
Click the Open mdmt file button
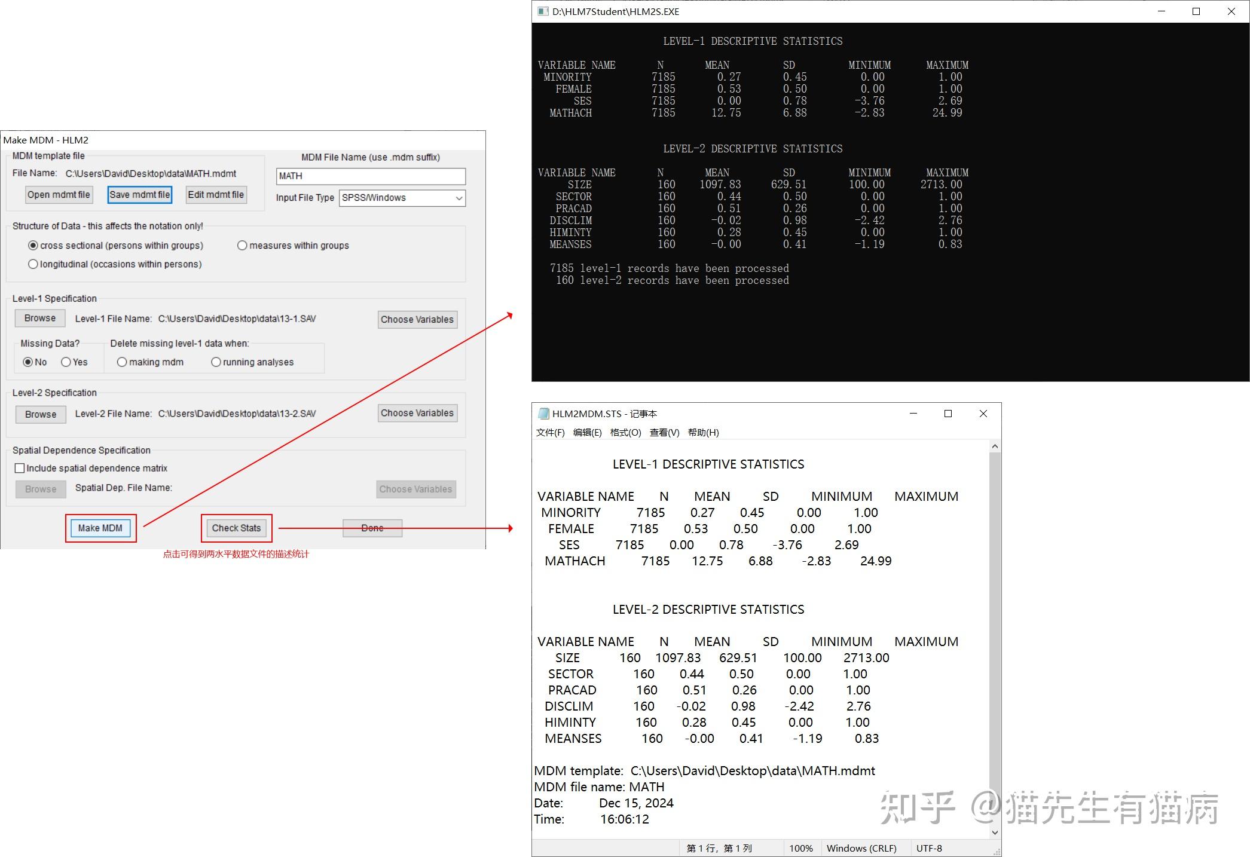click(x=58, y=194)
